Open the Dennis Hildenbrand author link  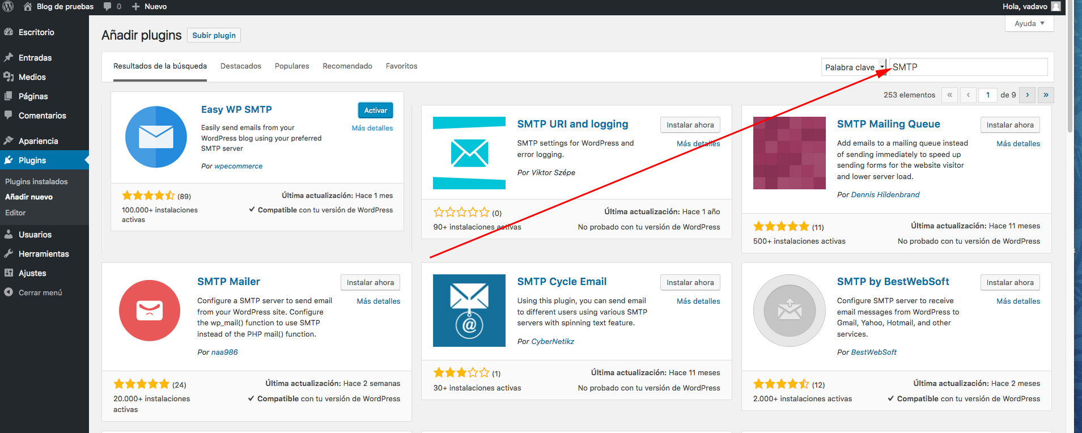pyautogui.click(x=885, y=195)
